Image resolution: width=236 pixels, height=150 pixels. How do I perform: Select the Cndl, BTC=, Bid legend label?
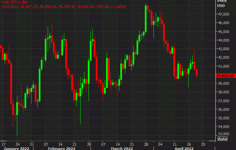coord(15,2)
